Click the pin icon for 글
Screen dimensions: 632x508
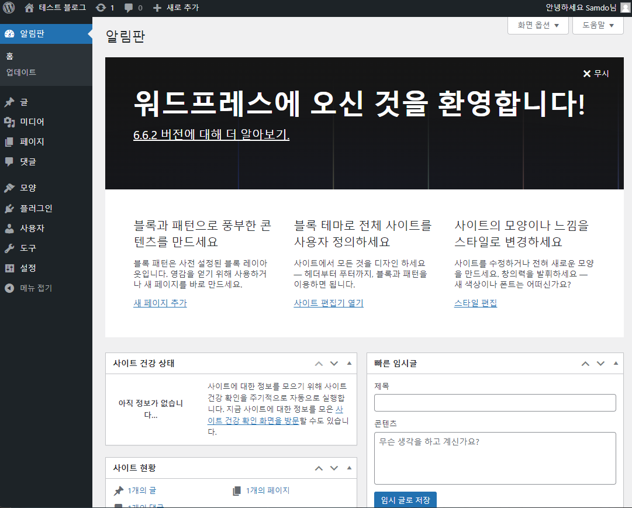(x=9, y=102)
